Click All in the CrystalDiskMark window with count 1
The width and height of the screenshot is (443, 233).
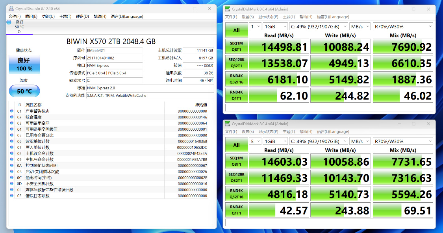(237, 30)
